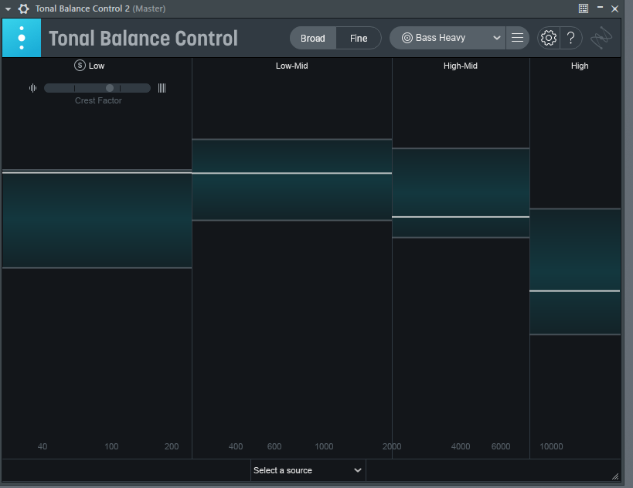Solo the Low frequency band
The height and width of the screenshot is (488, 633).
click(80, 66)
